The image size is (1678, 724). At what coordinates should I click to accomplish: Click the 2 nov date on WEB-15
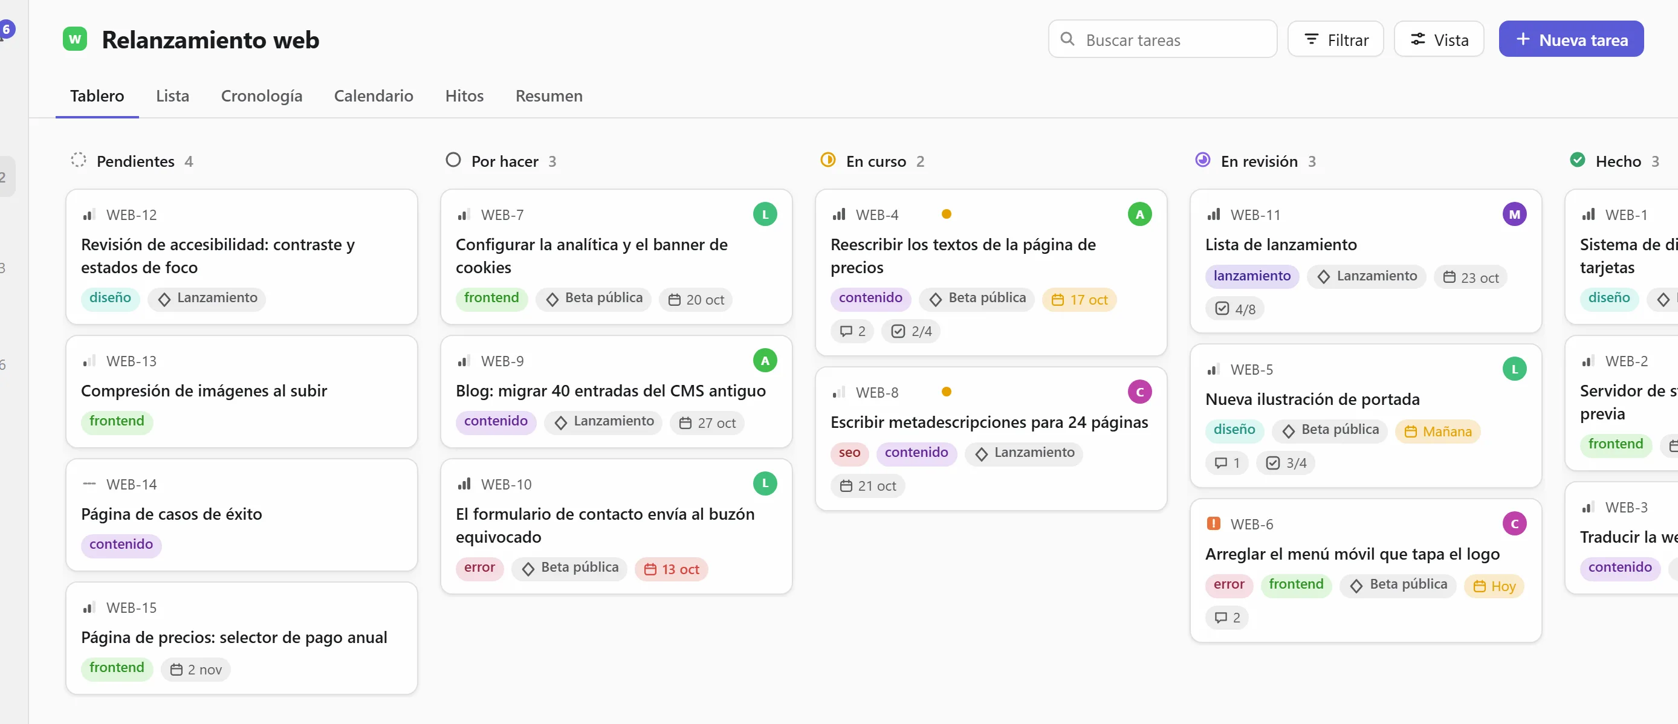(x=195, y=668)
